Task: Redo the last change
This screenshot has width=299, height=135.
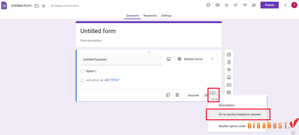Action: [x=236, y=5]
